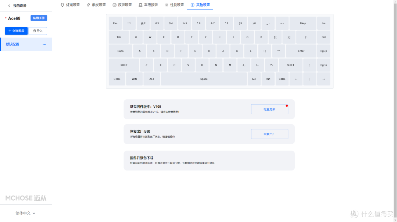Select the FN1 key

[268, 79]
